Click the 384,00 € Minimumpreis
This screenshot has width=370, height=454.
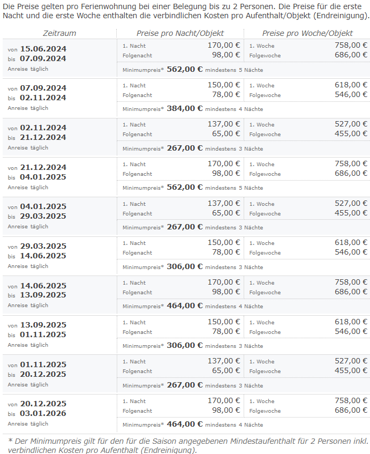point(185,109)
